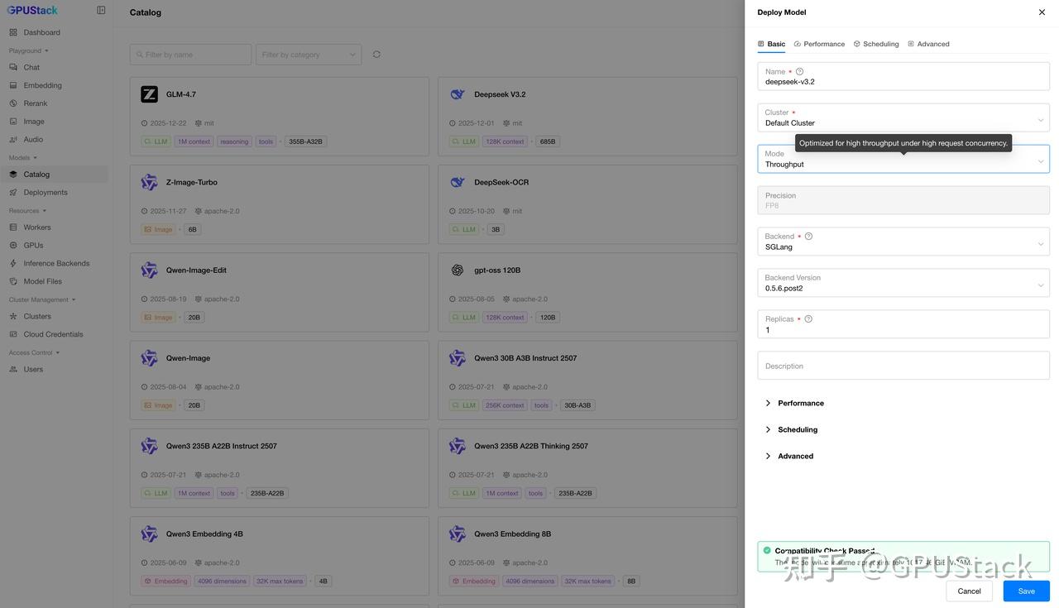The image size is (1059, 608).
Task: Open the Backend Version dropdown
Action: (x=903, y=283)
